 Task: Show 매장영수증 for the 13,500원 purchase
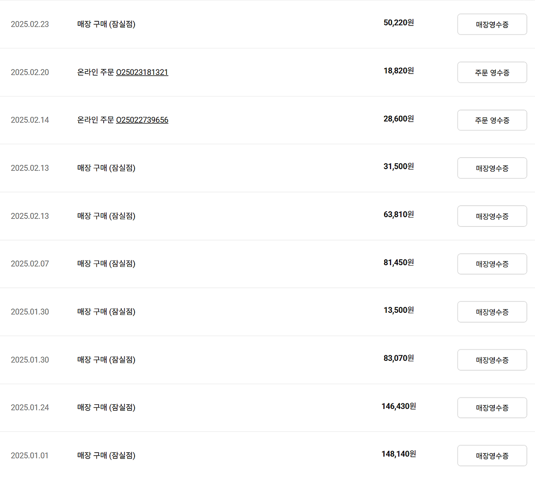click(492, 312)
